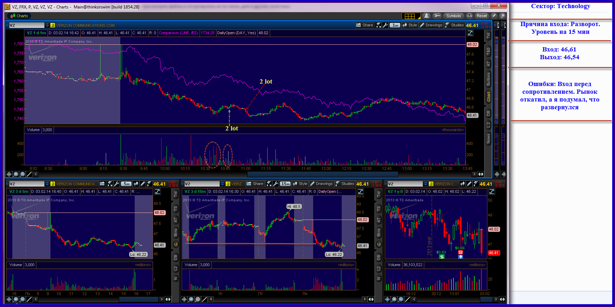
Task: Click zoom in icon under main chart
Action: click(16, 174)
